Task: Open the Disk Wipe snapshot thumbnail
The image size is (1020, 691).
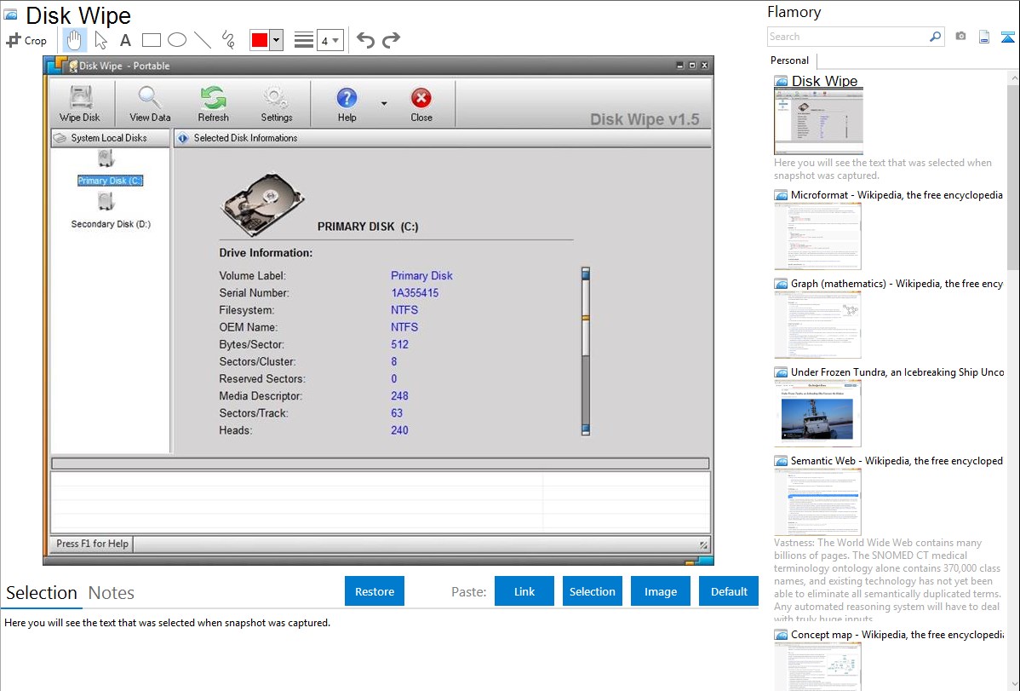Action: tap(818, 121)
